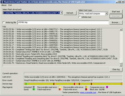Open the www.vconsole.com link

click(x=88, y=92)
